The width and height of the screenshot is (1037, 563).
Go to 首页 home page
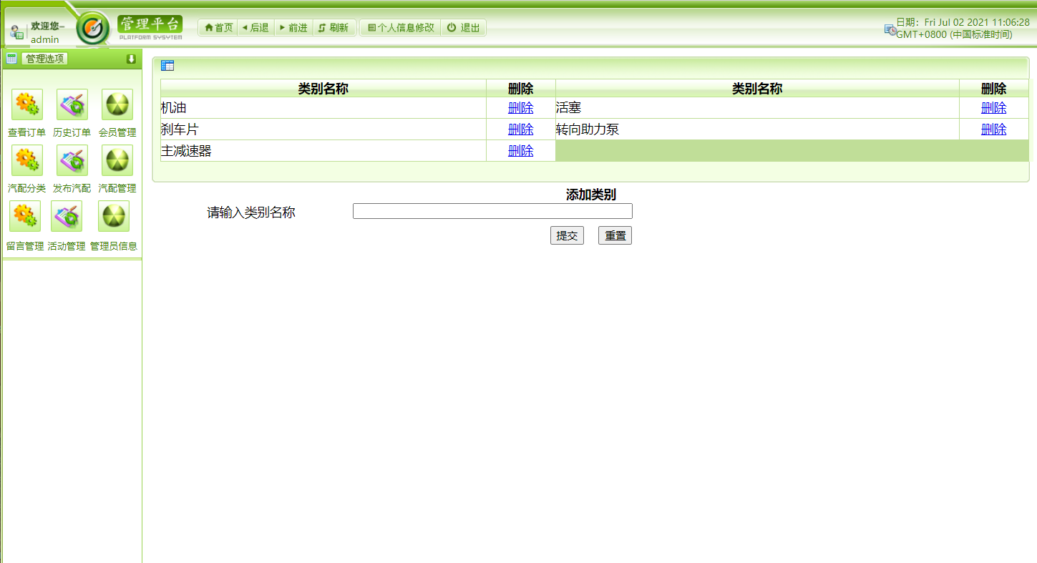217,27
